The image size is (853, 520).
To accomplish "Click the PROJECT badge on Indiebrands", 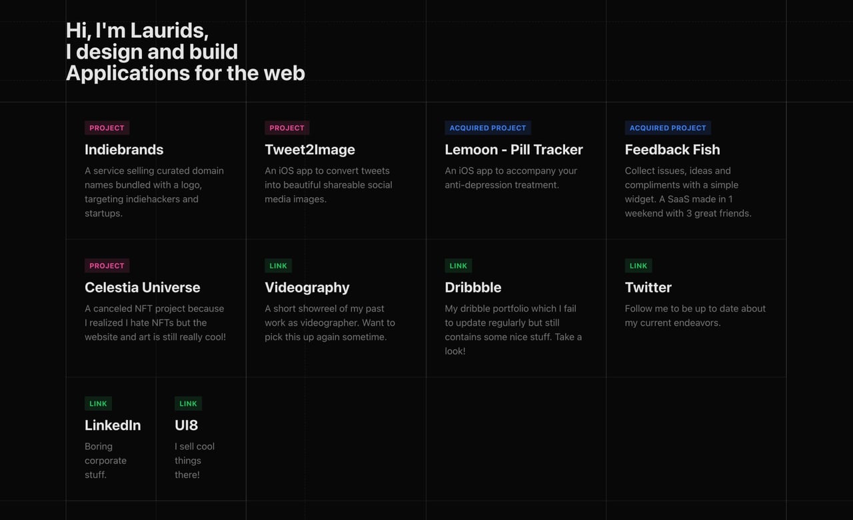I will 107,127.
